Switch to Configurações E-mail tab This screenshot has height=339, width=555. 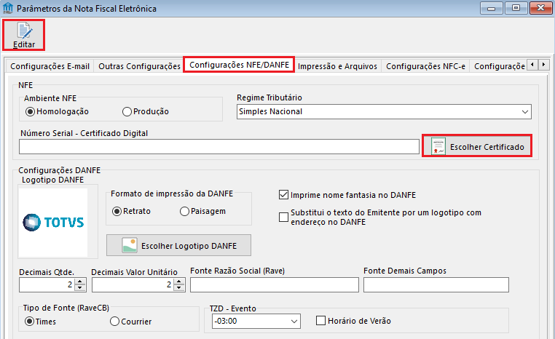(x=50, y=66)
